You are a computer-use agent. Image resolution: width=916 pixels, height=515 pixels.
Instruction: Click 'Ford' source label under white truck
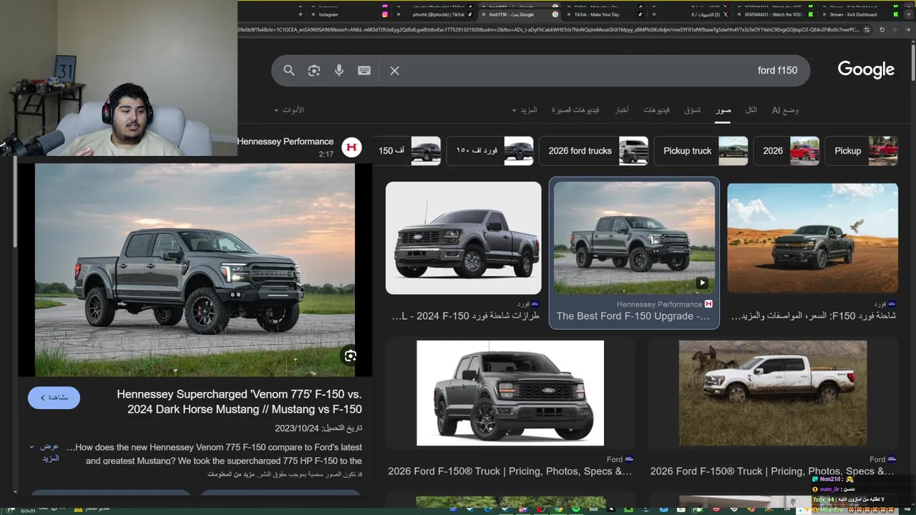[x=877, y=459]
